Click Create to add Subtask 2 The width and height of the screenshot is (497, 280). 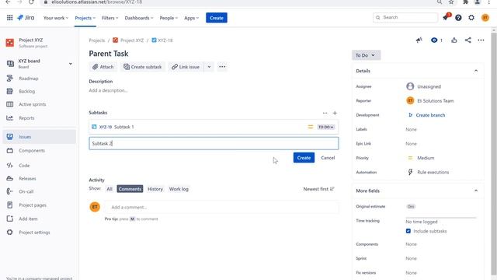coord(304,158)
